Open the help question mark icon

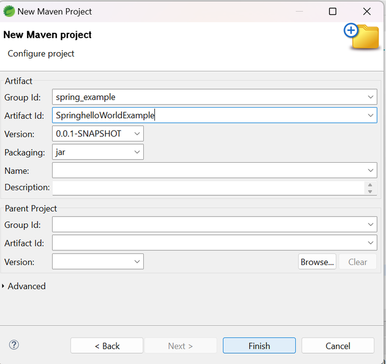(x=14, y=345)
